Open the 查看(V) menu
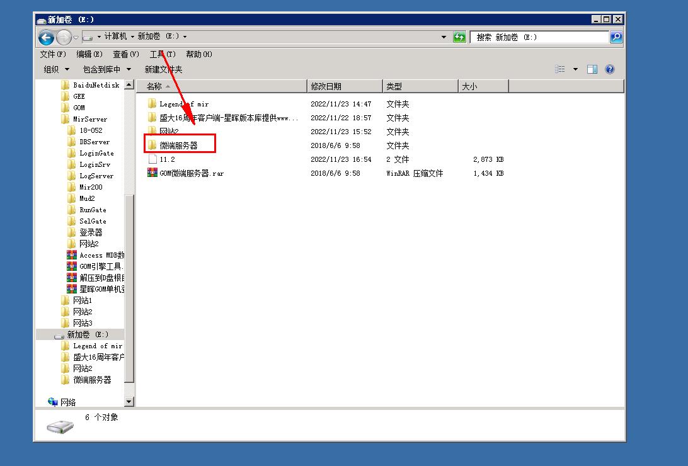This screenshot has width=688, height=466. point(126,54)
